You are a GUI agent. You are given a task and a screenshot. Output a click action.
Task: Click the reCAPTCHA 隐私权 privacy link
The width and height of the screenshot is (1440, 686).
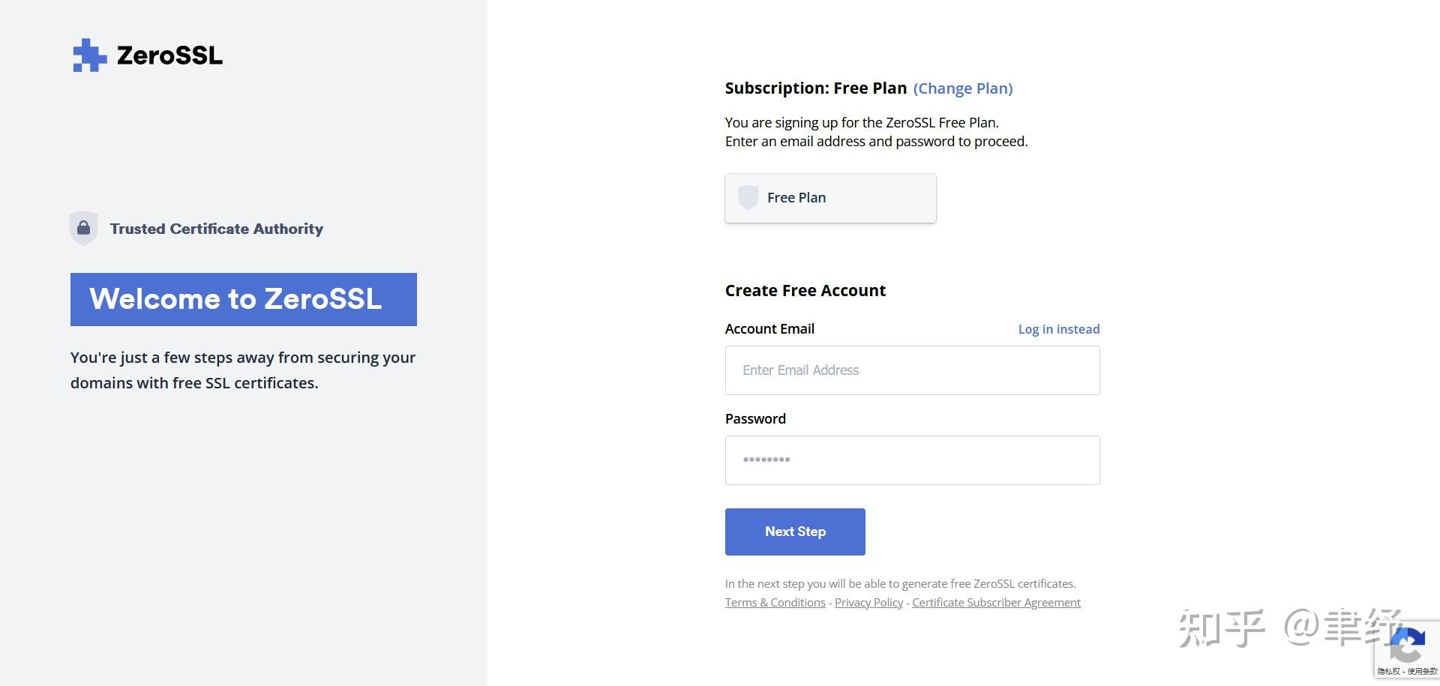tap(1388, 672)
